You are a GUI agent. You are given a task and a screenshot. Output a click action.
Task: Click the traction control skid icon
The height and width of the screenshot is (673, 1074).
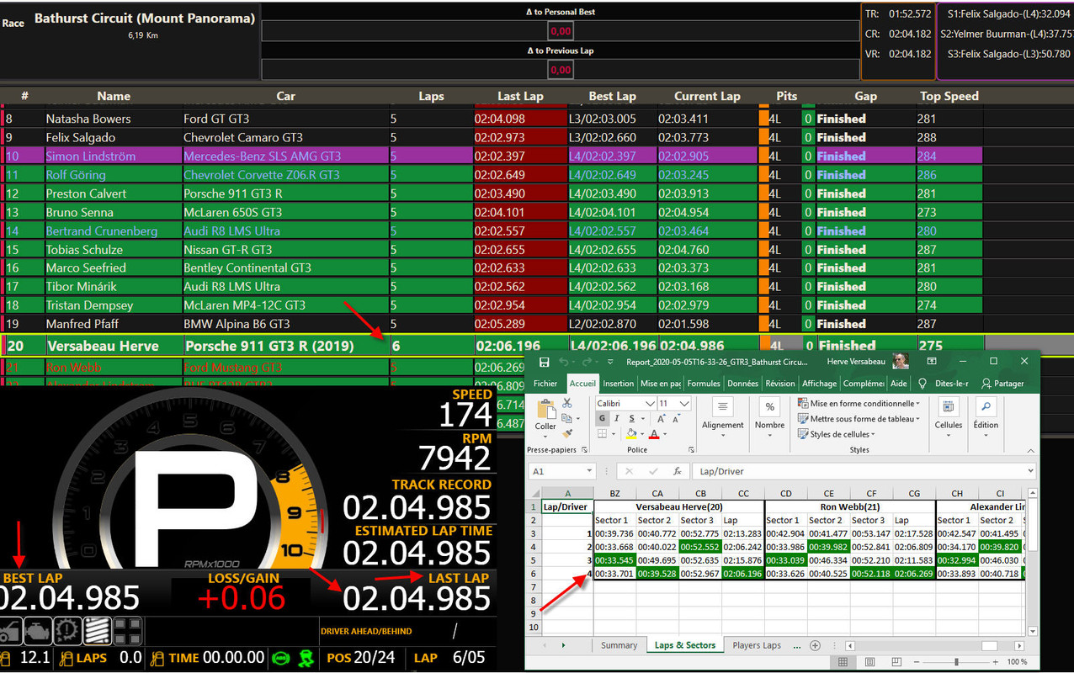pyautogui.click(x=306, y=658)
